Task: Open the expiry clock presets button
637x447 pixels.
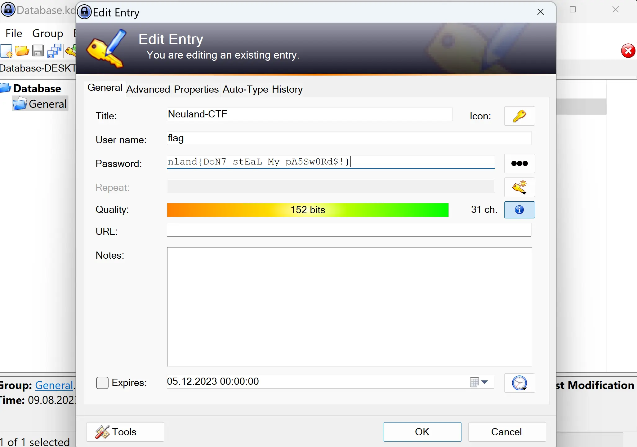Action: click(x=519, y=383)
